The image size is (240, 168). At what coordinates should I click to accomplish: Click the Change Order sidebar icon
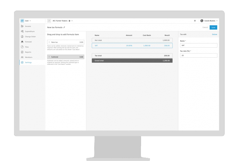(x=22, y=37)
